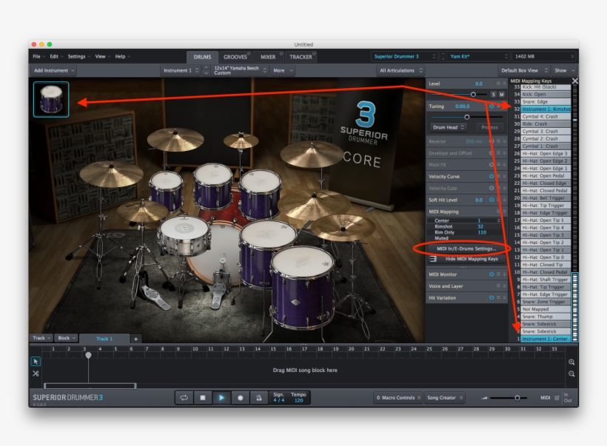607x446 pixels.
Task: Expand the Default Box View dropdown
Action: (526, 69)
